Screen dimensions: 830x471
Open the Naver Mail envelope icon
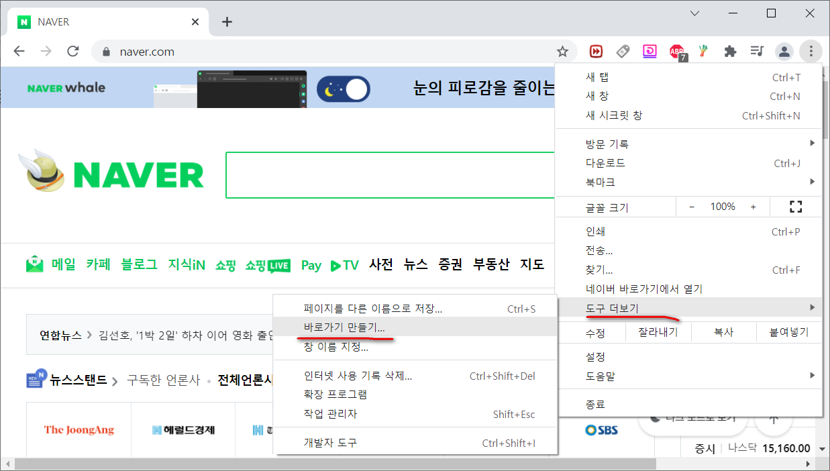35,264
